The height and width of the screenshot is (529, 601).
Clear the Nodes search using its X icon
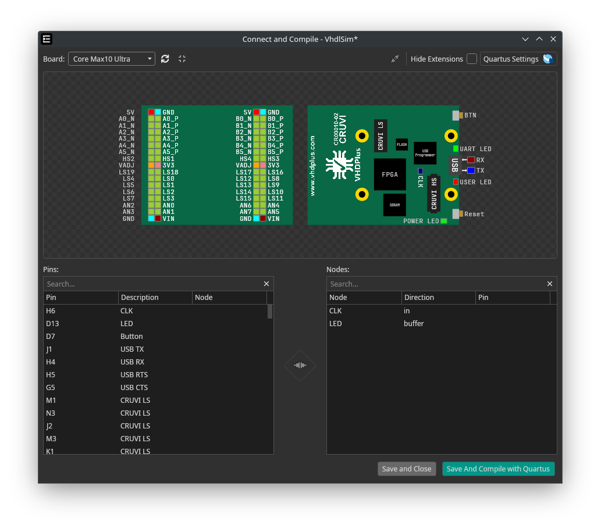(549, 284)
